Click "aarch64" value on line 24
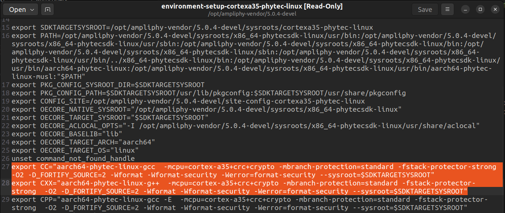The width and height of the screenshot is (505, 213). coord(137,142)
